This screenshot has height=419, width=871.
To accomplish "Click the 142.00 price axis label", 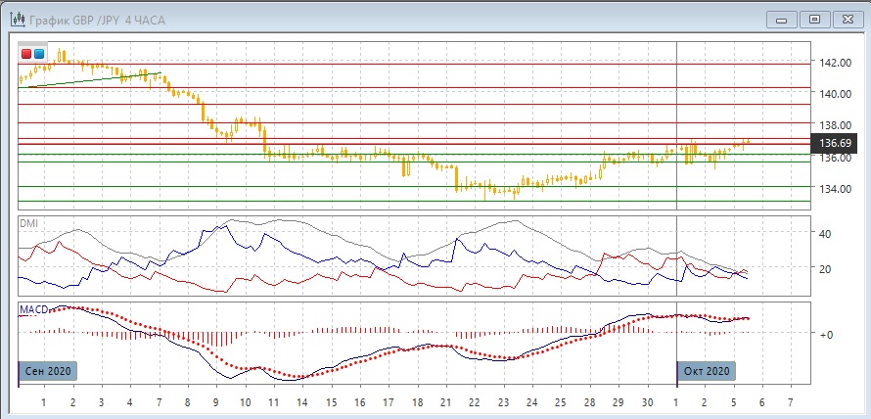I will point(835,63).
